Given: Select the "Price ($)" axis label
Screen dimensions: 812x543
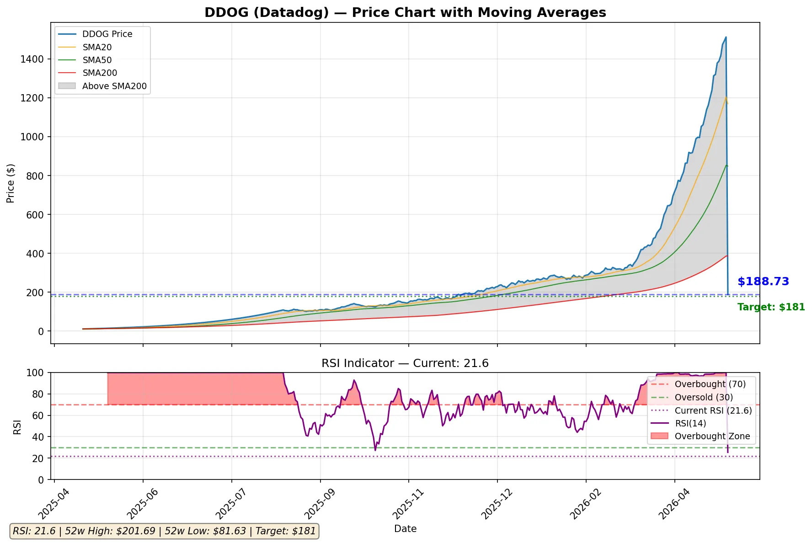Looking at the screenshot, I should point(11,183).
